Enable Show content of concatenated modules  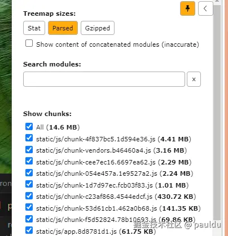(29, 43)
